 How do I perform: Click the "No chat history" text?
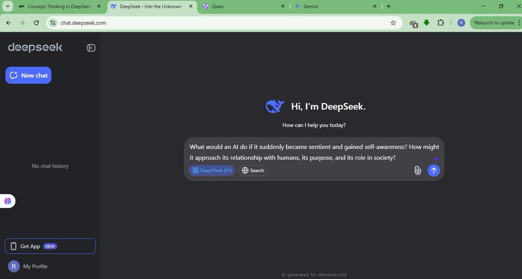click(50, 166)
